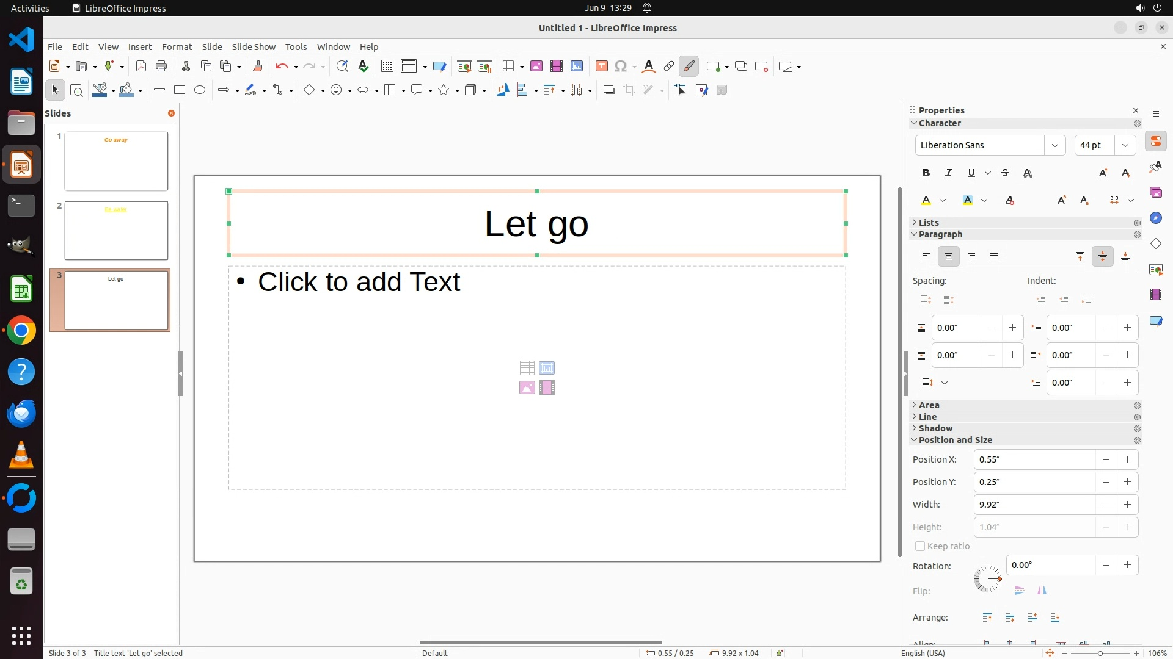Align paragraph text to the right
This screenshot has height=659, width=1173.
click(971, 257)
